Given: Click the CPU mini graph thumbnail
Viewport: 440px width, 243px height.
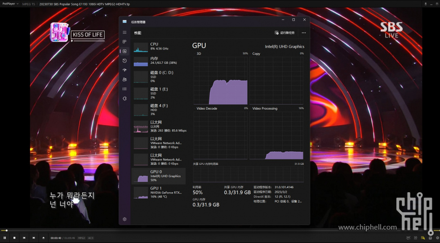Looking at the screenshot, I should point(141,47).
